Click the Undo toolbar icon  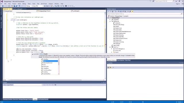point(19,6)
